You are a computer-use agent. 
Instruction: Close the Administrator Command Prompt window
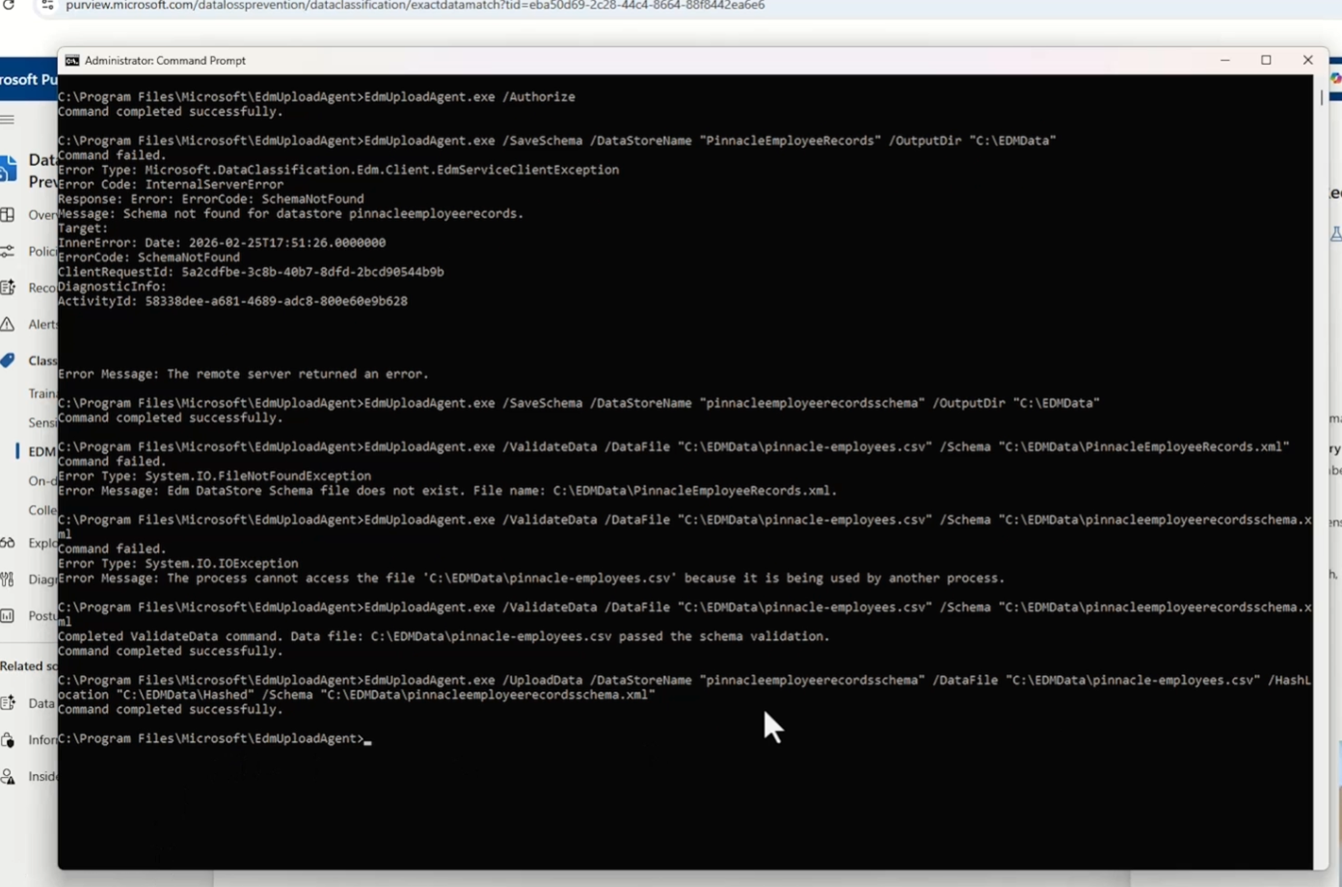pyautogui.click(x=1308, y=61)
